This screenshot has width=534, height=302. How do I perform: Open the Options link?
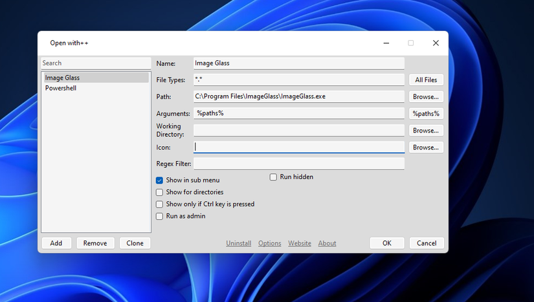(x=269, y=243)
